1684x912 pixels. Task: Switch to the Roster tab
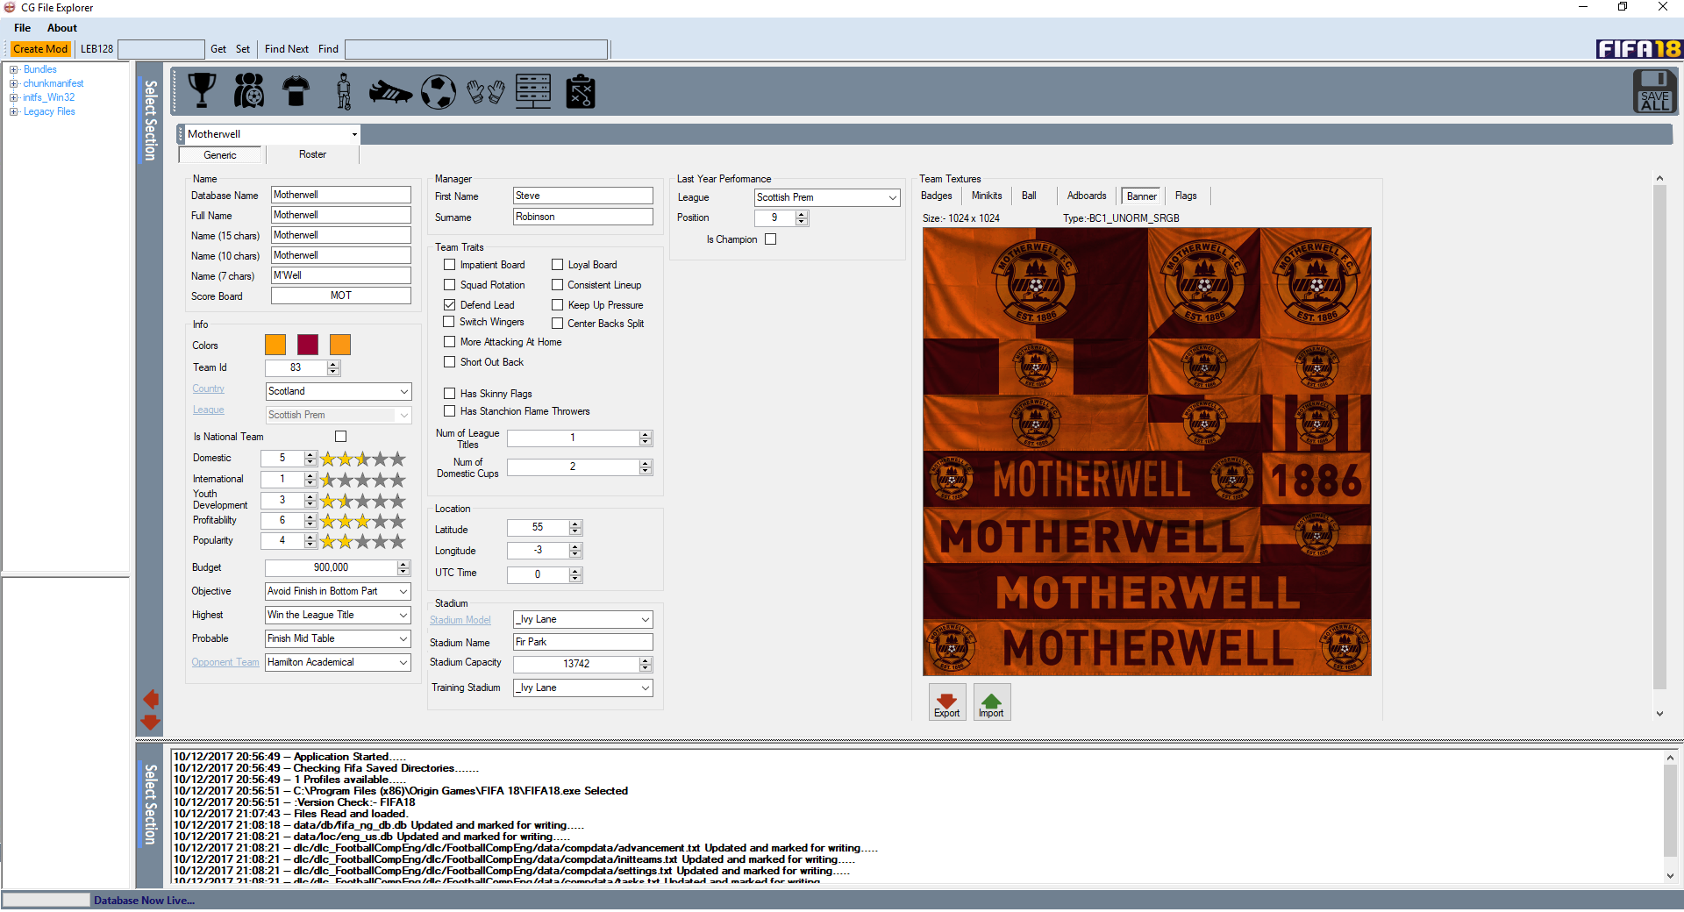[x=312, y=154]
